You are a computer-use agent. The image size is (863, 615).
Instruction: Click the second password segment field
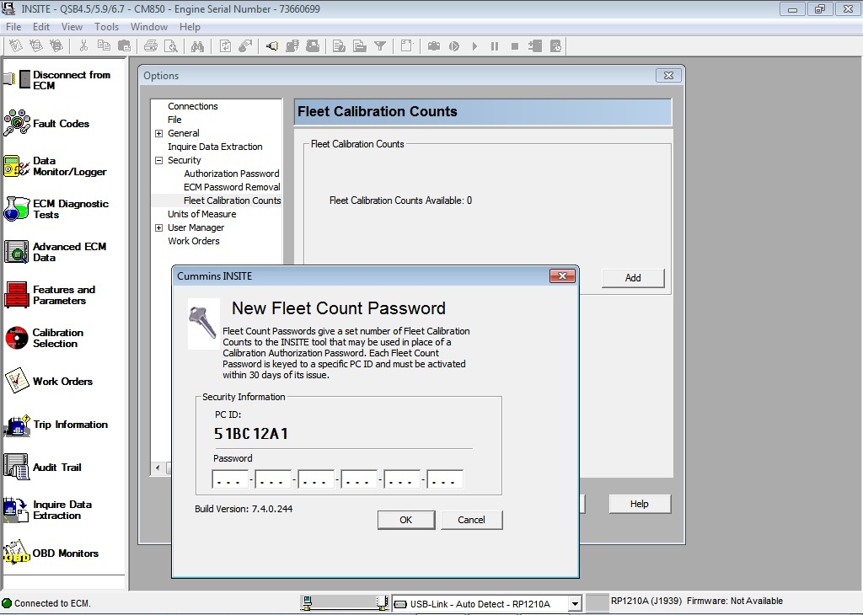click(x=273, y=479)
